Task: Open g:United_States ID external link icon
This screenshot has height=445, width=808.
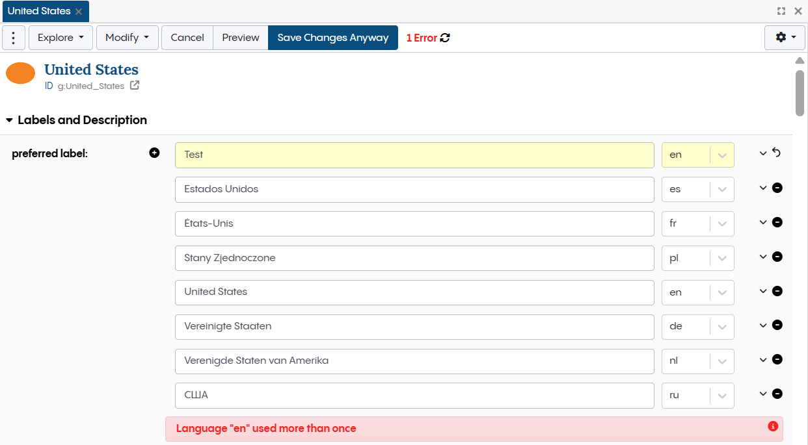Action: click(135, 85)
